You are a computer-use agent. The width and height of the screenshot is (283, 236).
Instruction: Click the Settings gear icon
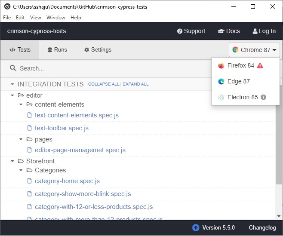(x=86, y=50)
